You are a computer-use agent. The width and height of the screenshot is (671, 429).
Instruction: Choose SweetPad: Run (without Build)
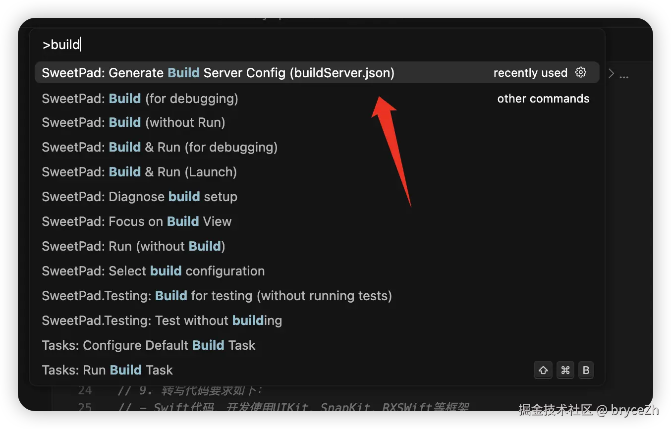[133, 246]
